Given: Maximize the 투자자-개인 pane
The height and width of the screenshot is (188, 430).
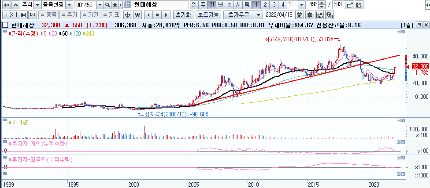Looking at the screenshot, I should pyautogui.click(x=398, y=142).
